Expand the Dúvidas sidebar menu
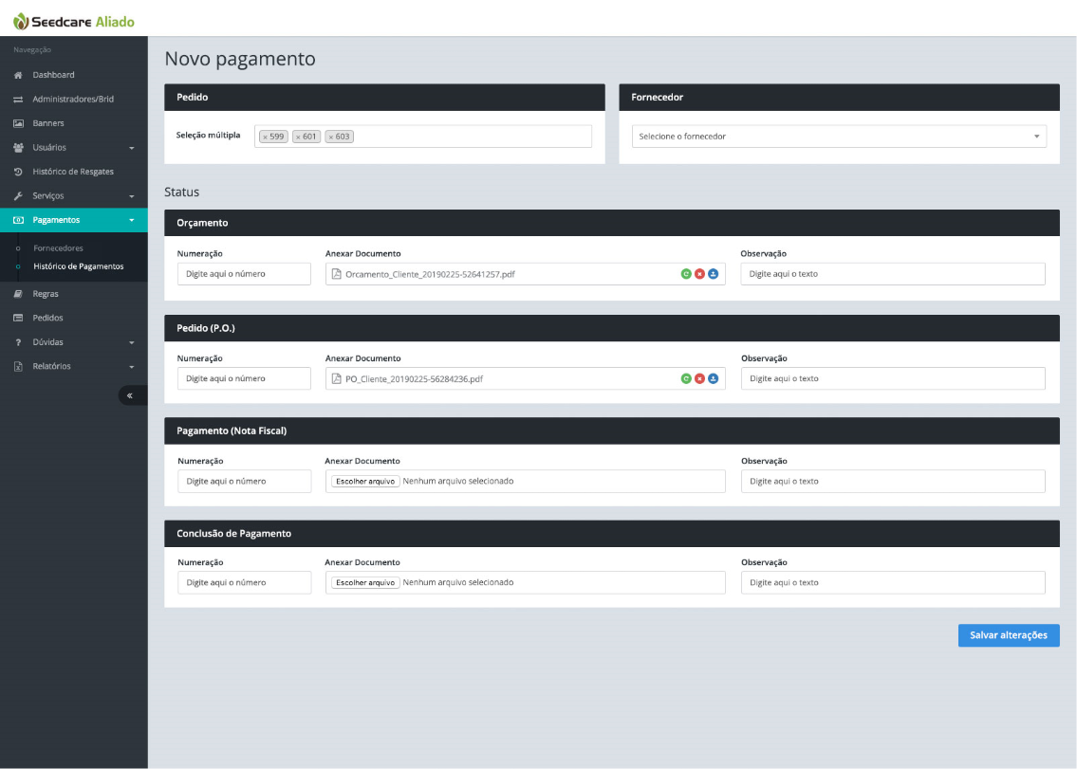The image size is (1077, 769). point(73,342)
